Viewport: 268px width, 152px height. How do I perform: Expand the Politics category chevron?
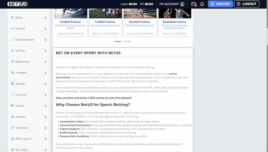point(46,106)
